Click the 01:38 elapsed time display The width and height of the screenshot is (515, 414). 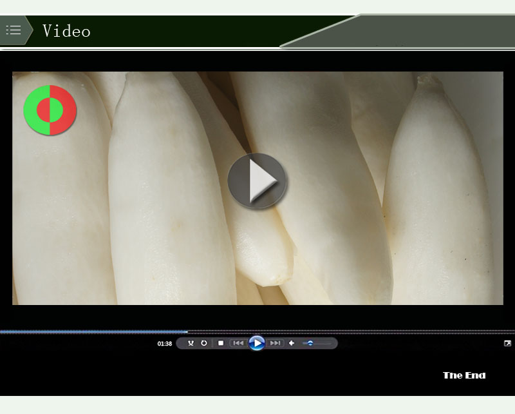164,344
